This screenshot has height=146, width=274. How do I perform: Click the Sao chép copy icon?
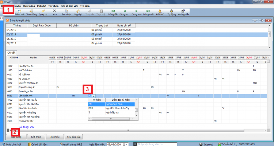(x=66, y=11)
